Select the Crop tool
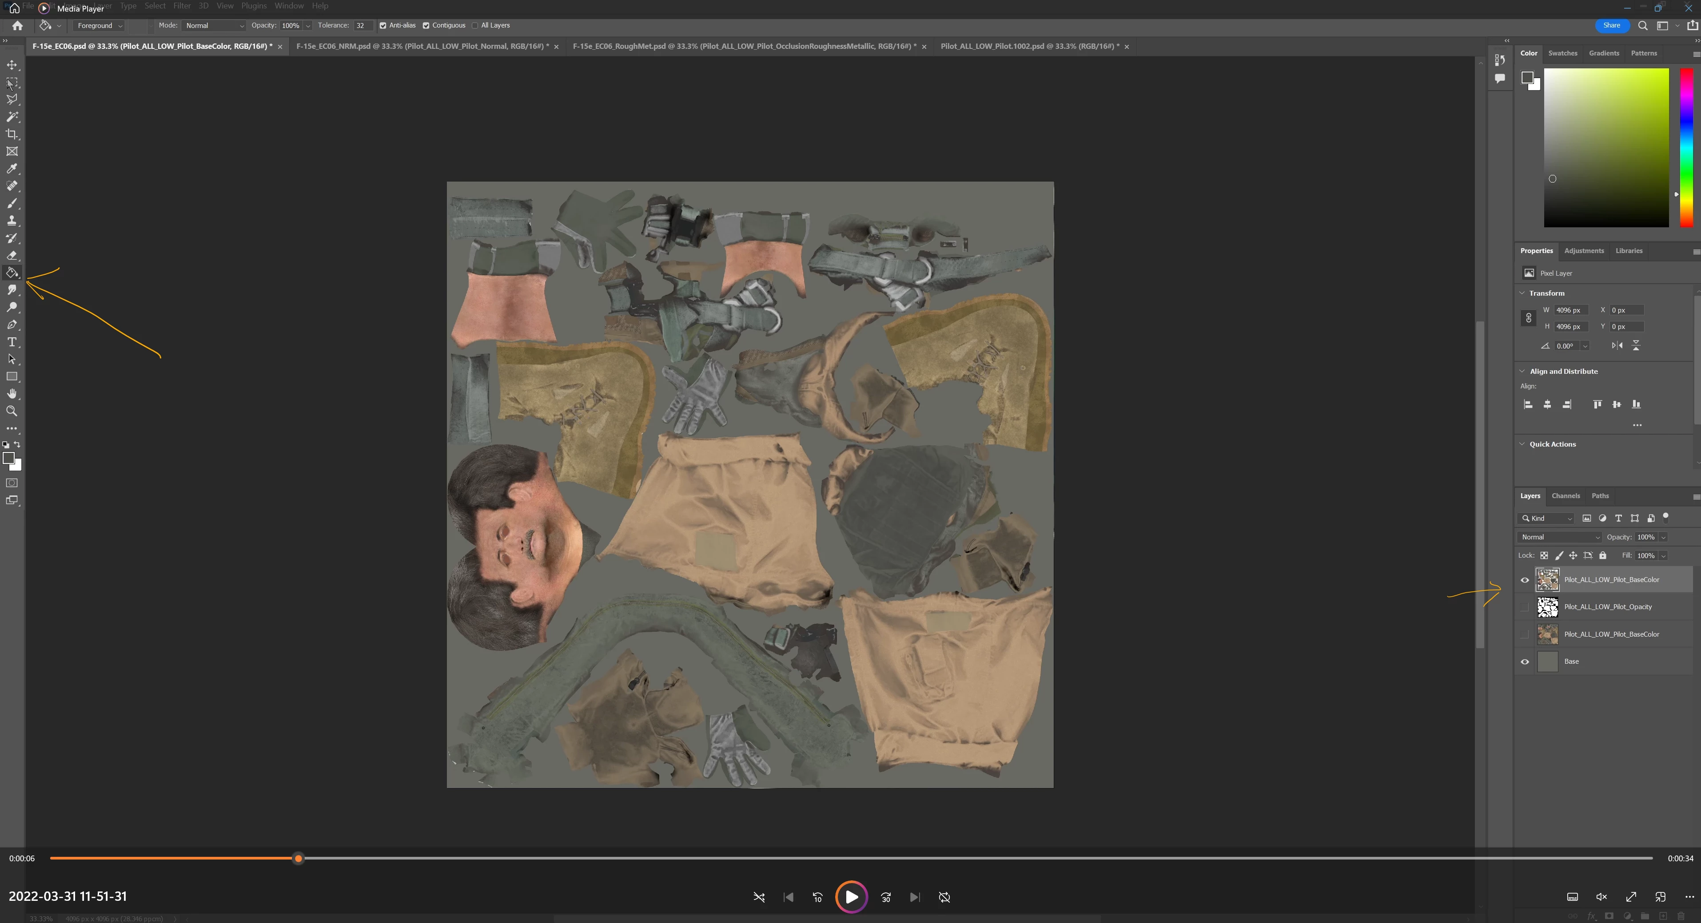The width and height of the screenshot is (1701, 923). pyautogui.click(x=12, y=134)
